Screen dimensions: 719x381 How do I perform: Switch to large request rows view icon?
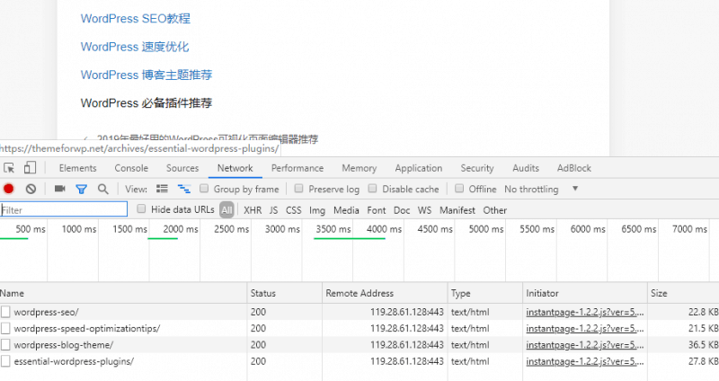click(x=163, y=190)
